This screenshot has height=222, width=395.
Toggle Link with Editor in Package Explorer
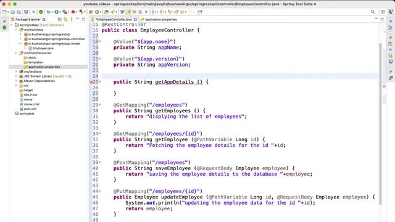coord(66,19)
